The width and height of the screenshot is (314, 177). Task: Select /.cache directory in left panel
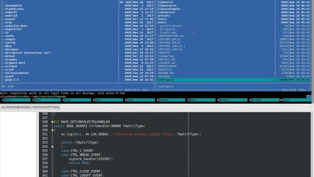(x=8, y=36)
